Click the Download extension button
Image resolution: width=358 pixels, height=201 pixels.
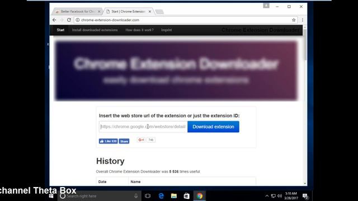click(x=213, y=127)
